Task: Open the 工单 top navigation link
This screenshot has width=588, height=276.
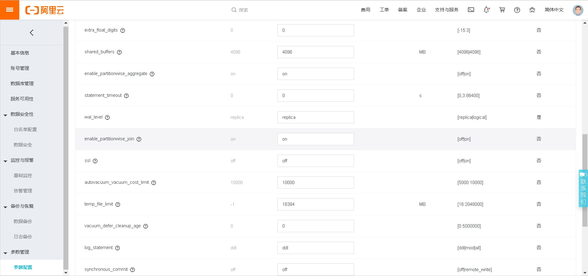Action: [384, 10]
